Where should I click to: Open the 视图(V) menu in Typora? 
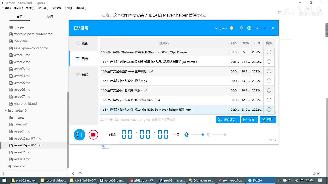click(56, 8)
